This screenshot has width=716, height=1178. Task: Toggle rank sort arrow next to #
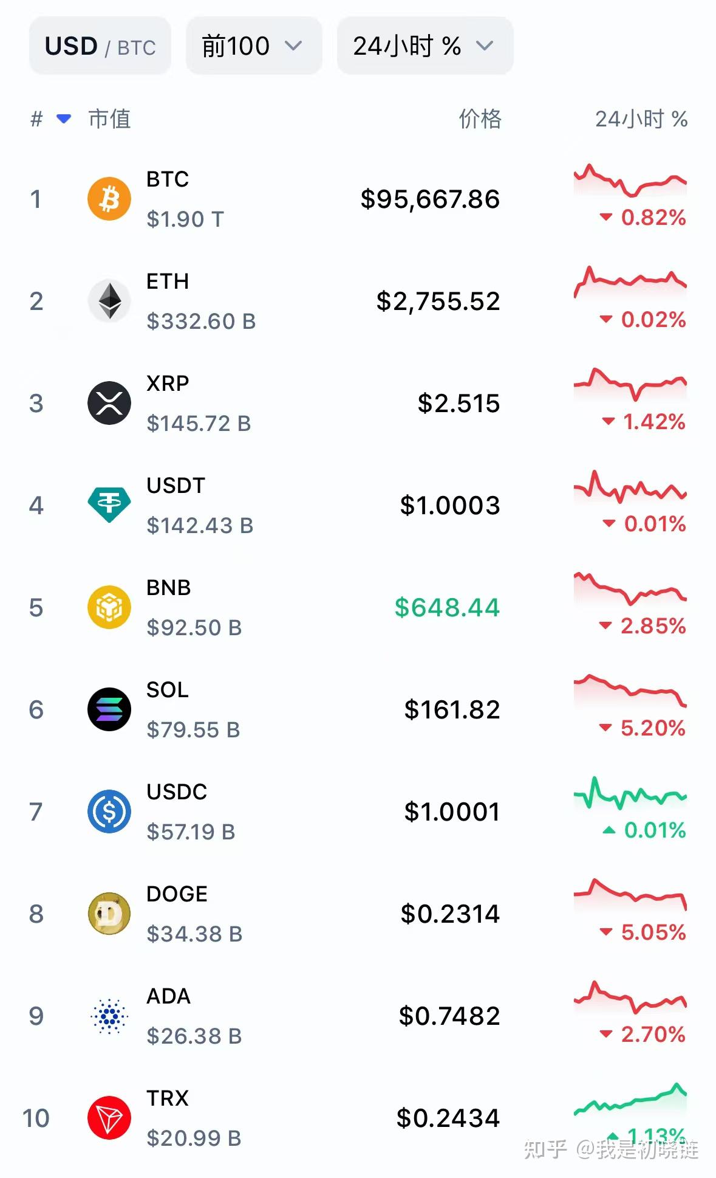click(x=64, y=119)
